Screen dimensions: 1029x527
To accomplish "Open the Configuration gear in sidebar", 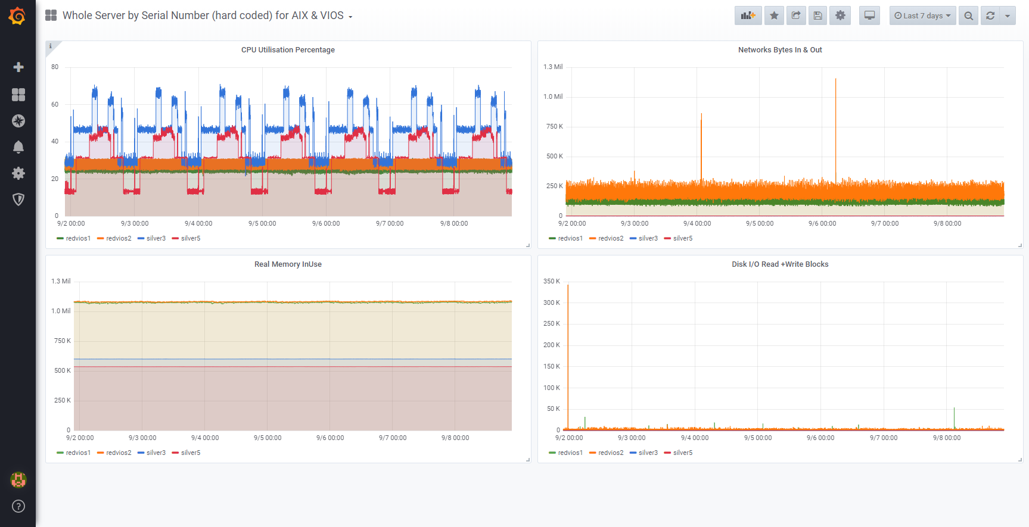I will (x=18, y=173).
